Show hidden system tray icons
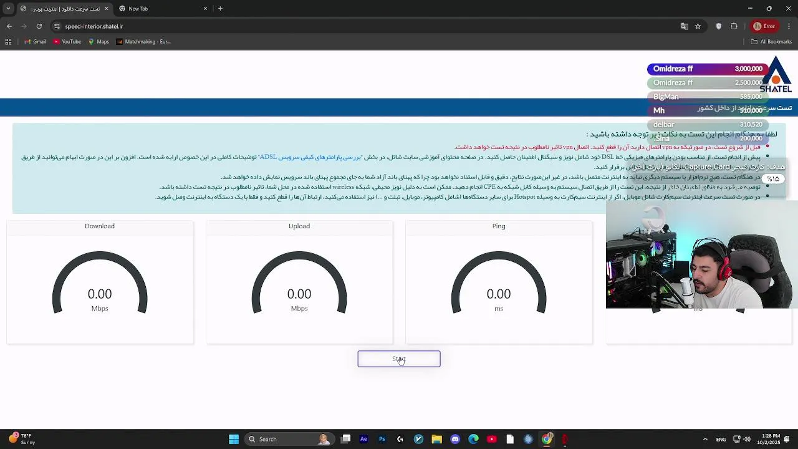Screen dimensions: 798x449 coord(706,439)
